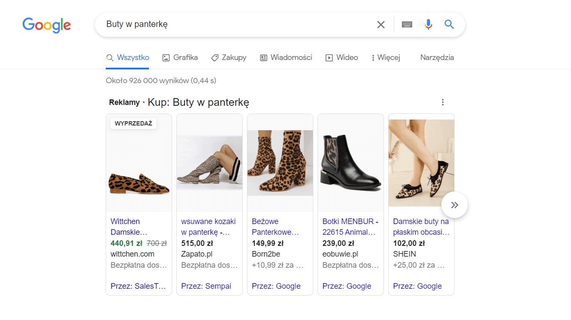Open Born2be leopard ankle boots image
Image resolution: width=571 pixels, height=320 pixels.
[x=280, y=163]
